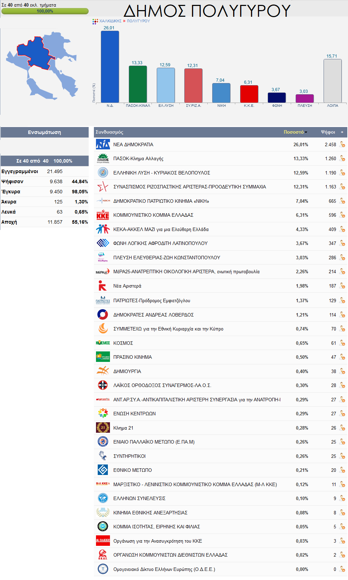The image size is (348, 580).
Task: Click candidates icon for ΠΡΑΣΙΝΟ ΚΙΝΗΜΑ row
Action: point(342,357)
